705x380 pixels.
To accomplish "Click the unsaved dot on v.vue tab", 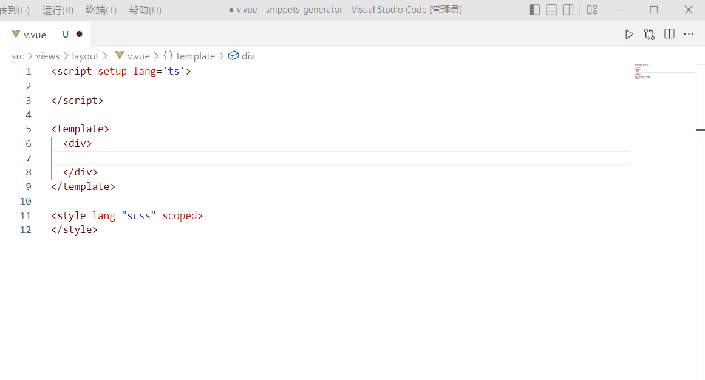I will pyautogui.click(x=79, y=34).
